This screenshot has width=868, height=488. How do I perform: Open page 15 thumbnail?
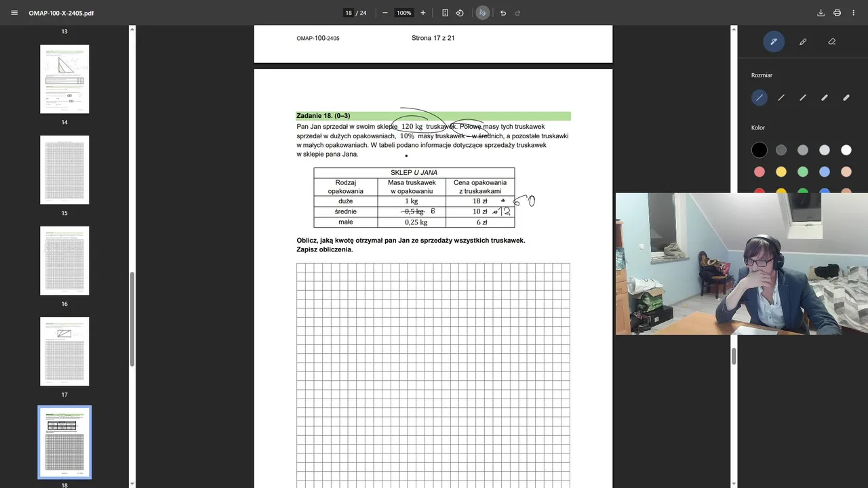tap(64, 170)
